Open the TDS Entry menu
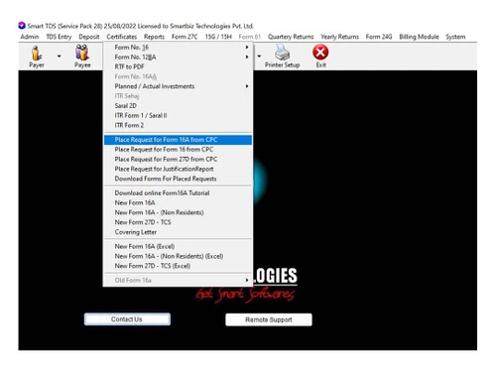Screen dimensions: 496x372 pyautogui.click(x=59, y=37)
